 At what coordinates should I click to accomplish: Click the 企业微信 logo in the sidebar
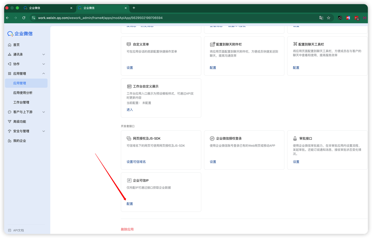tap(20, 34)
